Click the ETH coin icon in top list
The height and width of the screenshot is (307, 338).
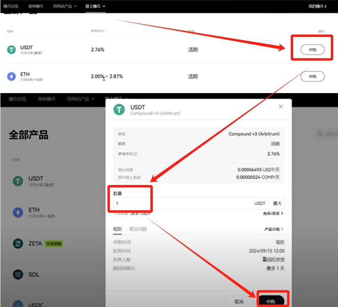click(11, 76)
